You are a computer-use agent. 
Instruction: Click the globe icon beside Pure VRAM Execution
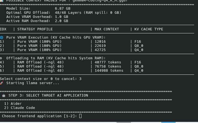1,38
